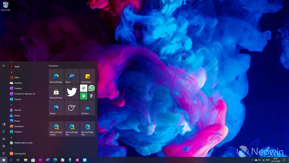The image size is (289, 163).
Task: Open the Twitter bird tile
Action: [72, 92]
